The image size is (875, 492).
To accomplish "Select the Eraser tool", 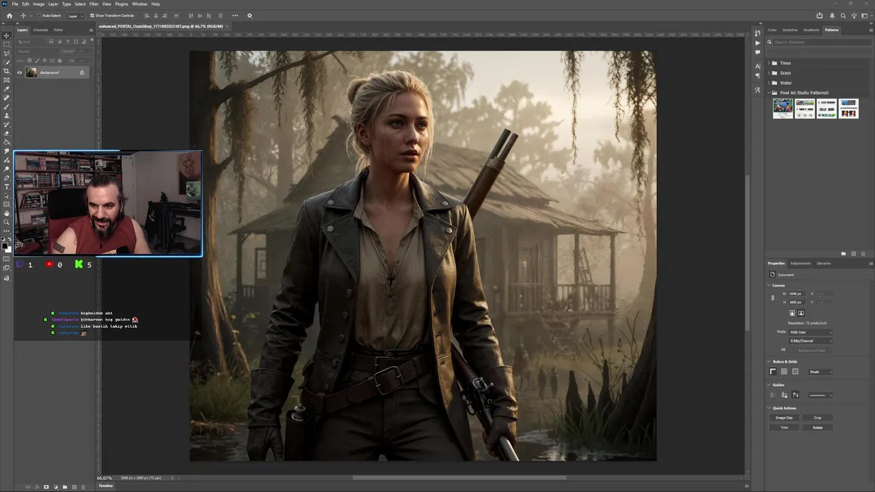I will tap(7, 133).
